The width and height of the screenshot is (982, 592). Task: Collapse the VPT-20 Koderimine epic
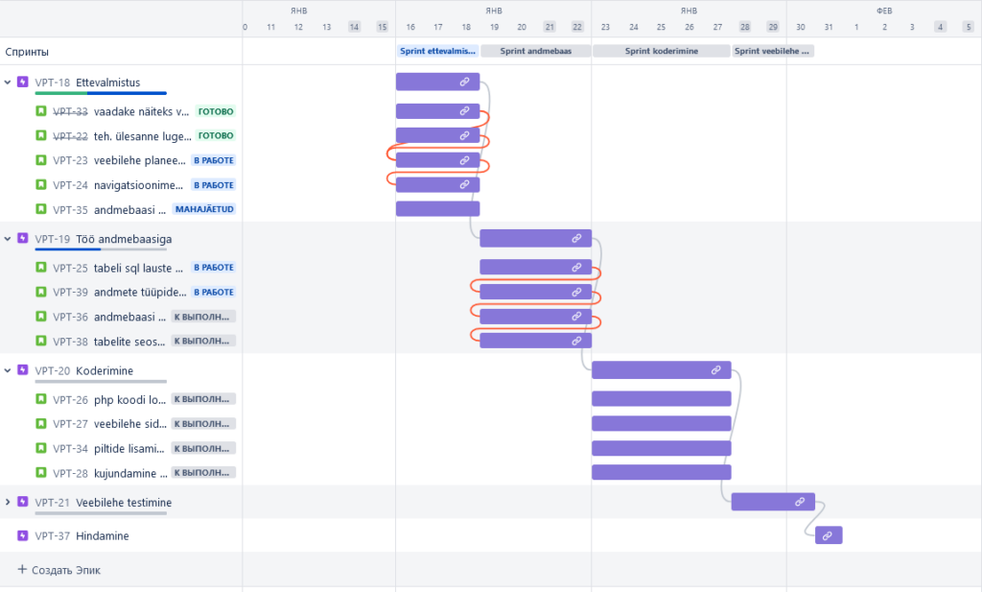point(8,370)
